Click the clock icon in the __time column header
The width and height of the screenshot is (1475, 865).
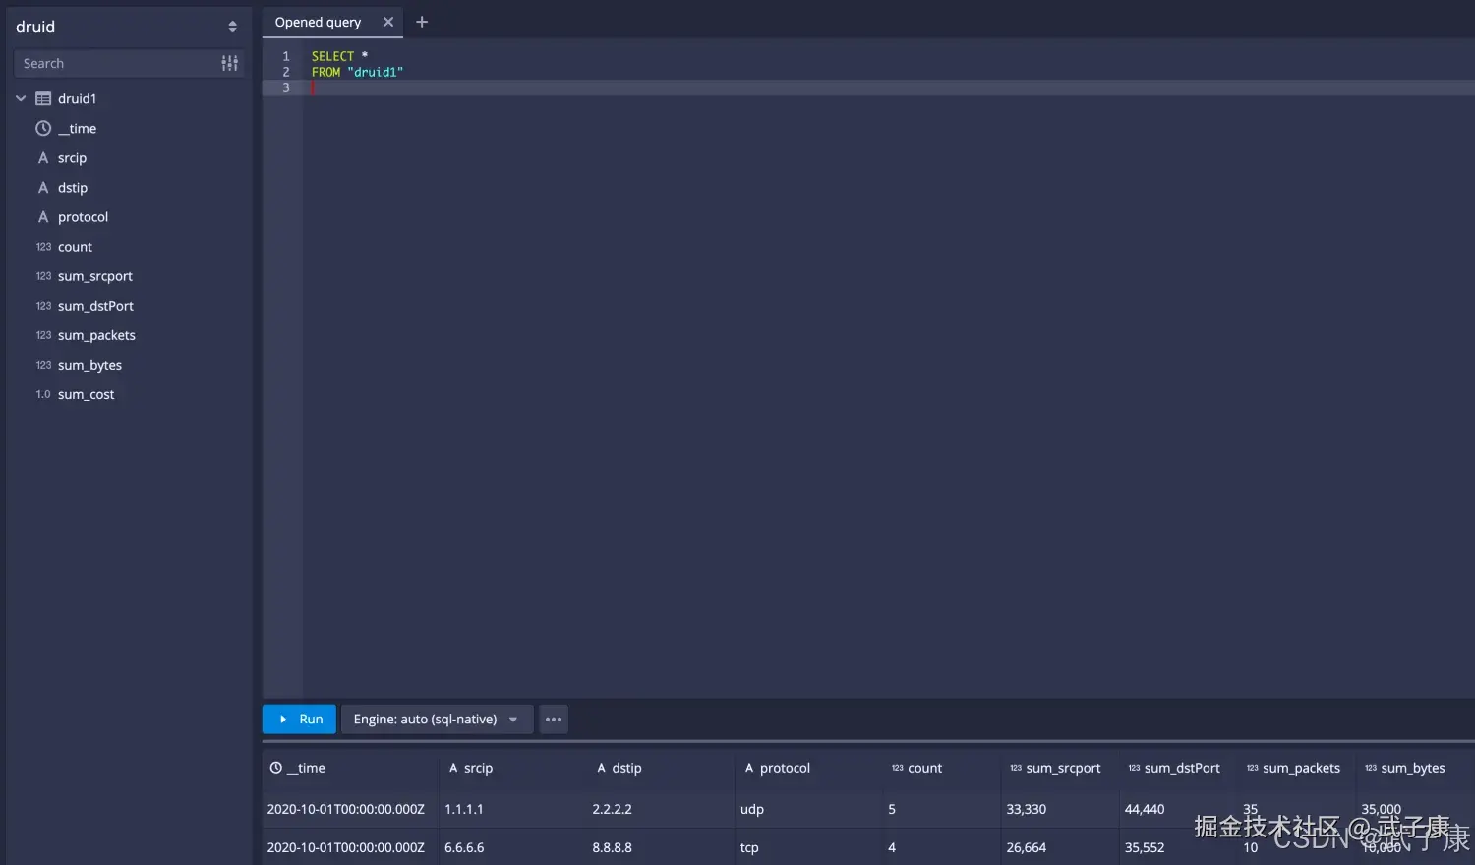[x=273, y=768]
